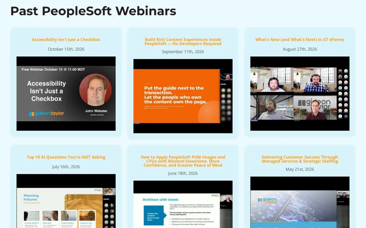Play the Accessibility webinar video thumbnail
The width and height of the screenshot is (366, 228).
[x=66, y=94]
